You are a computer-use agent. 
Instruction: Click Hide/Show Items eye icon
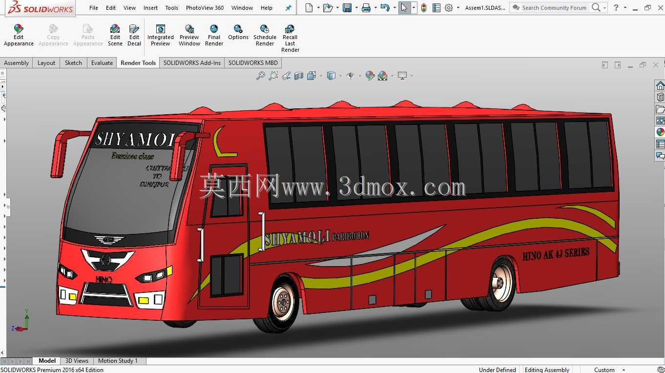pos(351,76)
